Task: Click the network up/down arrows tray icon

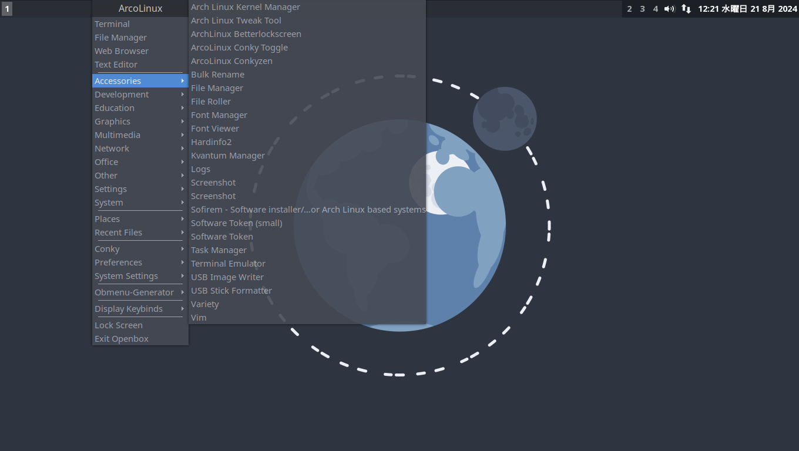Action: (686, 9)
